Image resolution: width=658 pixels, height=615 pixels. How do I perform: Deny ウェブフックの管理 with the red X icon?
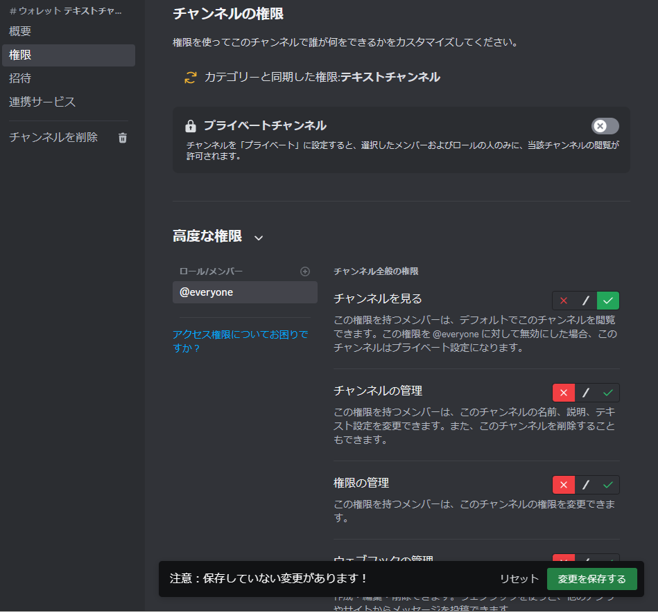(564, 561)
